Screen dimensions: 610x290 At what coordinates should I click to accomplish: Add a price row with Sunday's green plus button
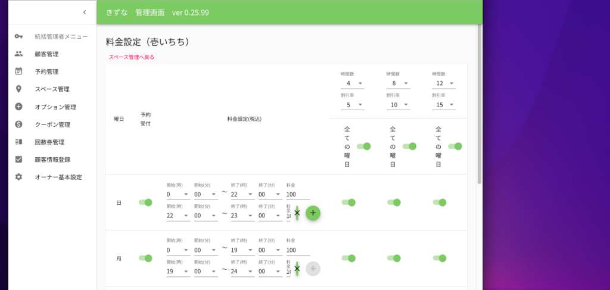[313, 213]
